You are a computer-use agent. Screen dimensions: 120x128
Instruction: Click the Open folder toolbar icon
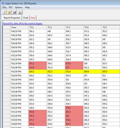coord(9,12)
